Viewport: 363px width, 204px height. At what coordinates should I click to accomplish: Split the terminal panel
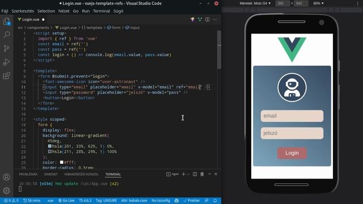[195, 174]
